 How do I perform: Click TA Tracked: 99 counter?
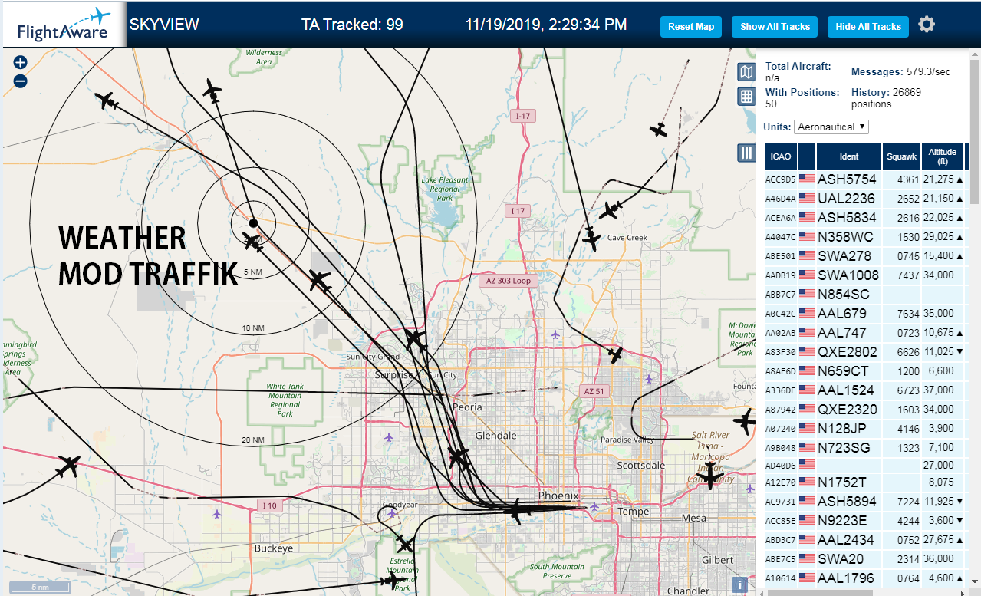352,25
